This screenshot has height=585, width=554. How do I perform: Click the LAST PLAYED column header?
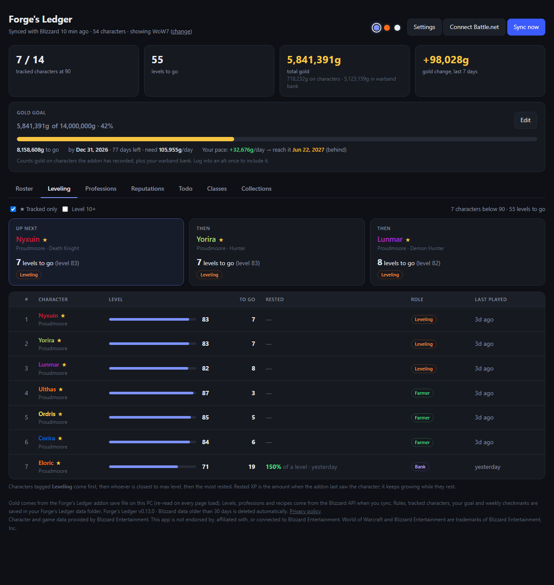click(491, 299)
